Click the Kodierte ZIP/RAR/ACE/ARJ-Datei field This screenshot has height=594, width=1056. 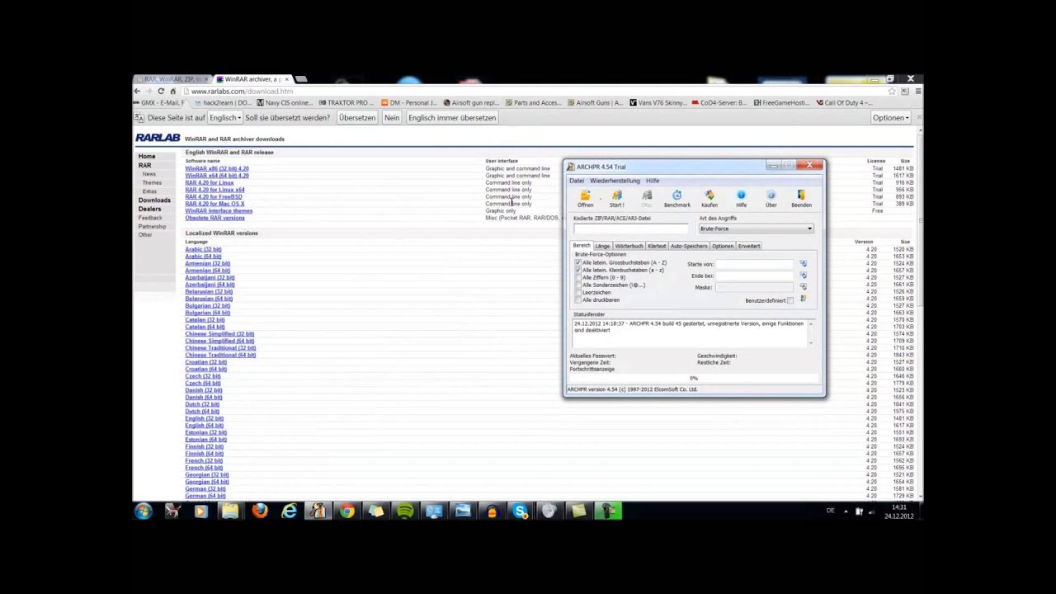pos(630,228)
